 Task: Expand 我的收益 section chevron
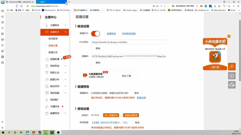[x=65, y=66]
